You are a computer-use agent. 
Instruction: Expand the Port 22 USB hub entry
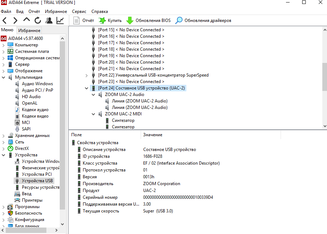coord(87,75)
